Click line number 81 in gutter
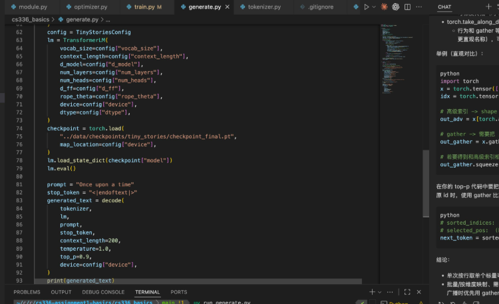This screenshot has width=499, height=304. [x=19, y=184]
